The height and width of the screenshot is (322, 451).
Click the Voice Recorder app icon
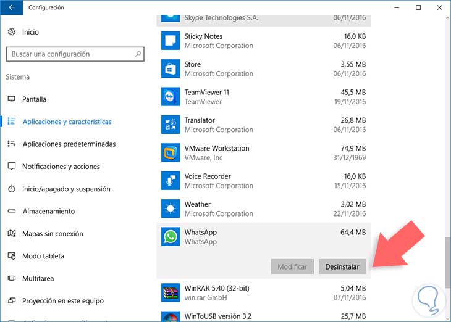[171, 181]
